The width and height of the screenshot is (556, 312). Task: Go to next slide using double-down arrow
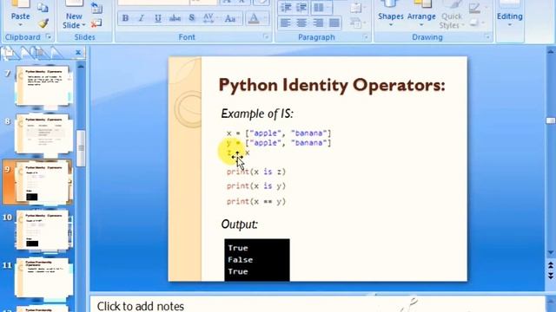click(x=550, y=276)
